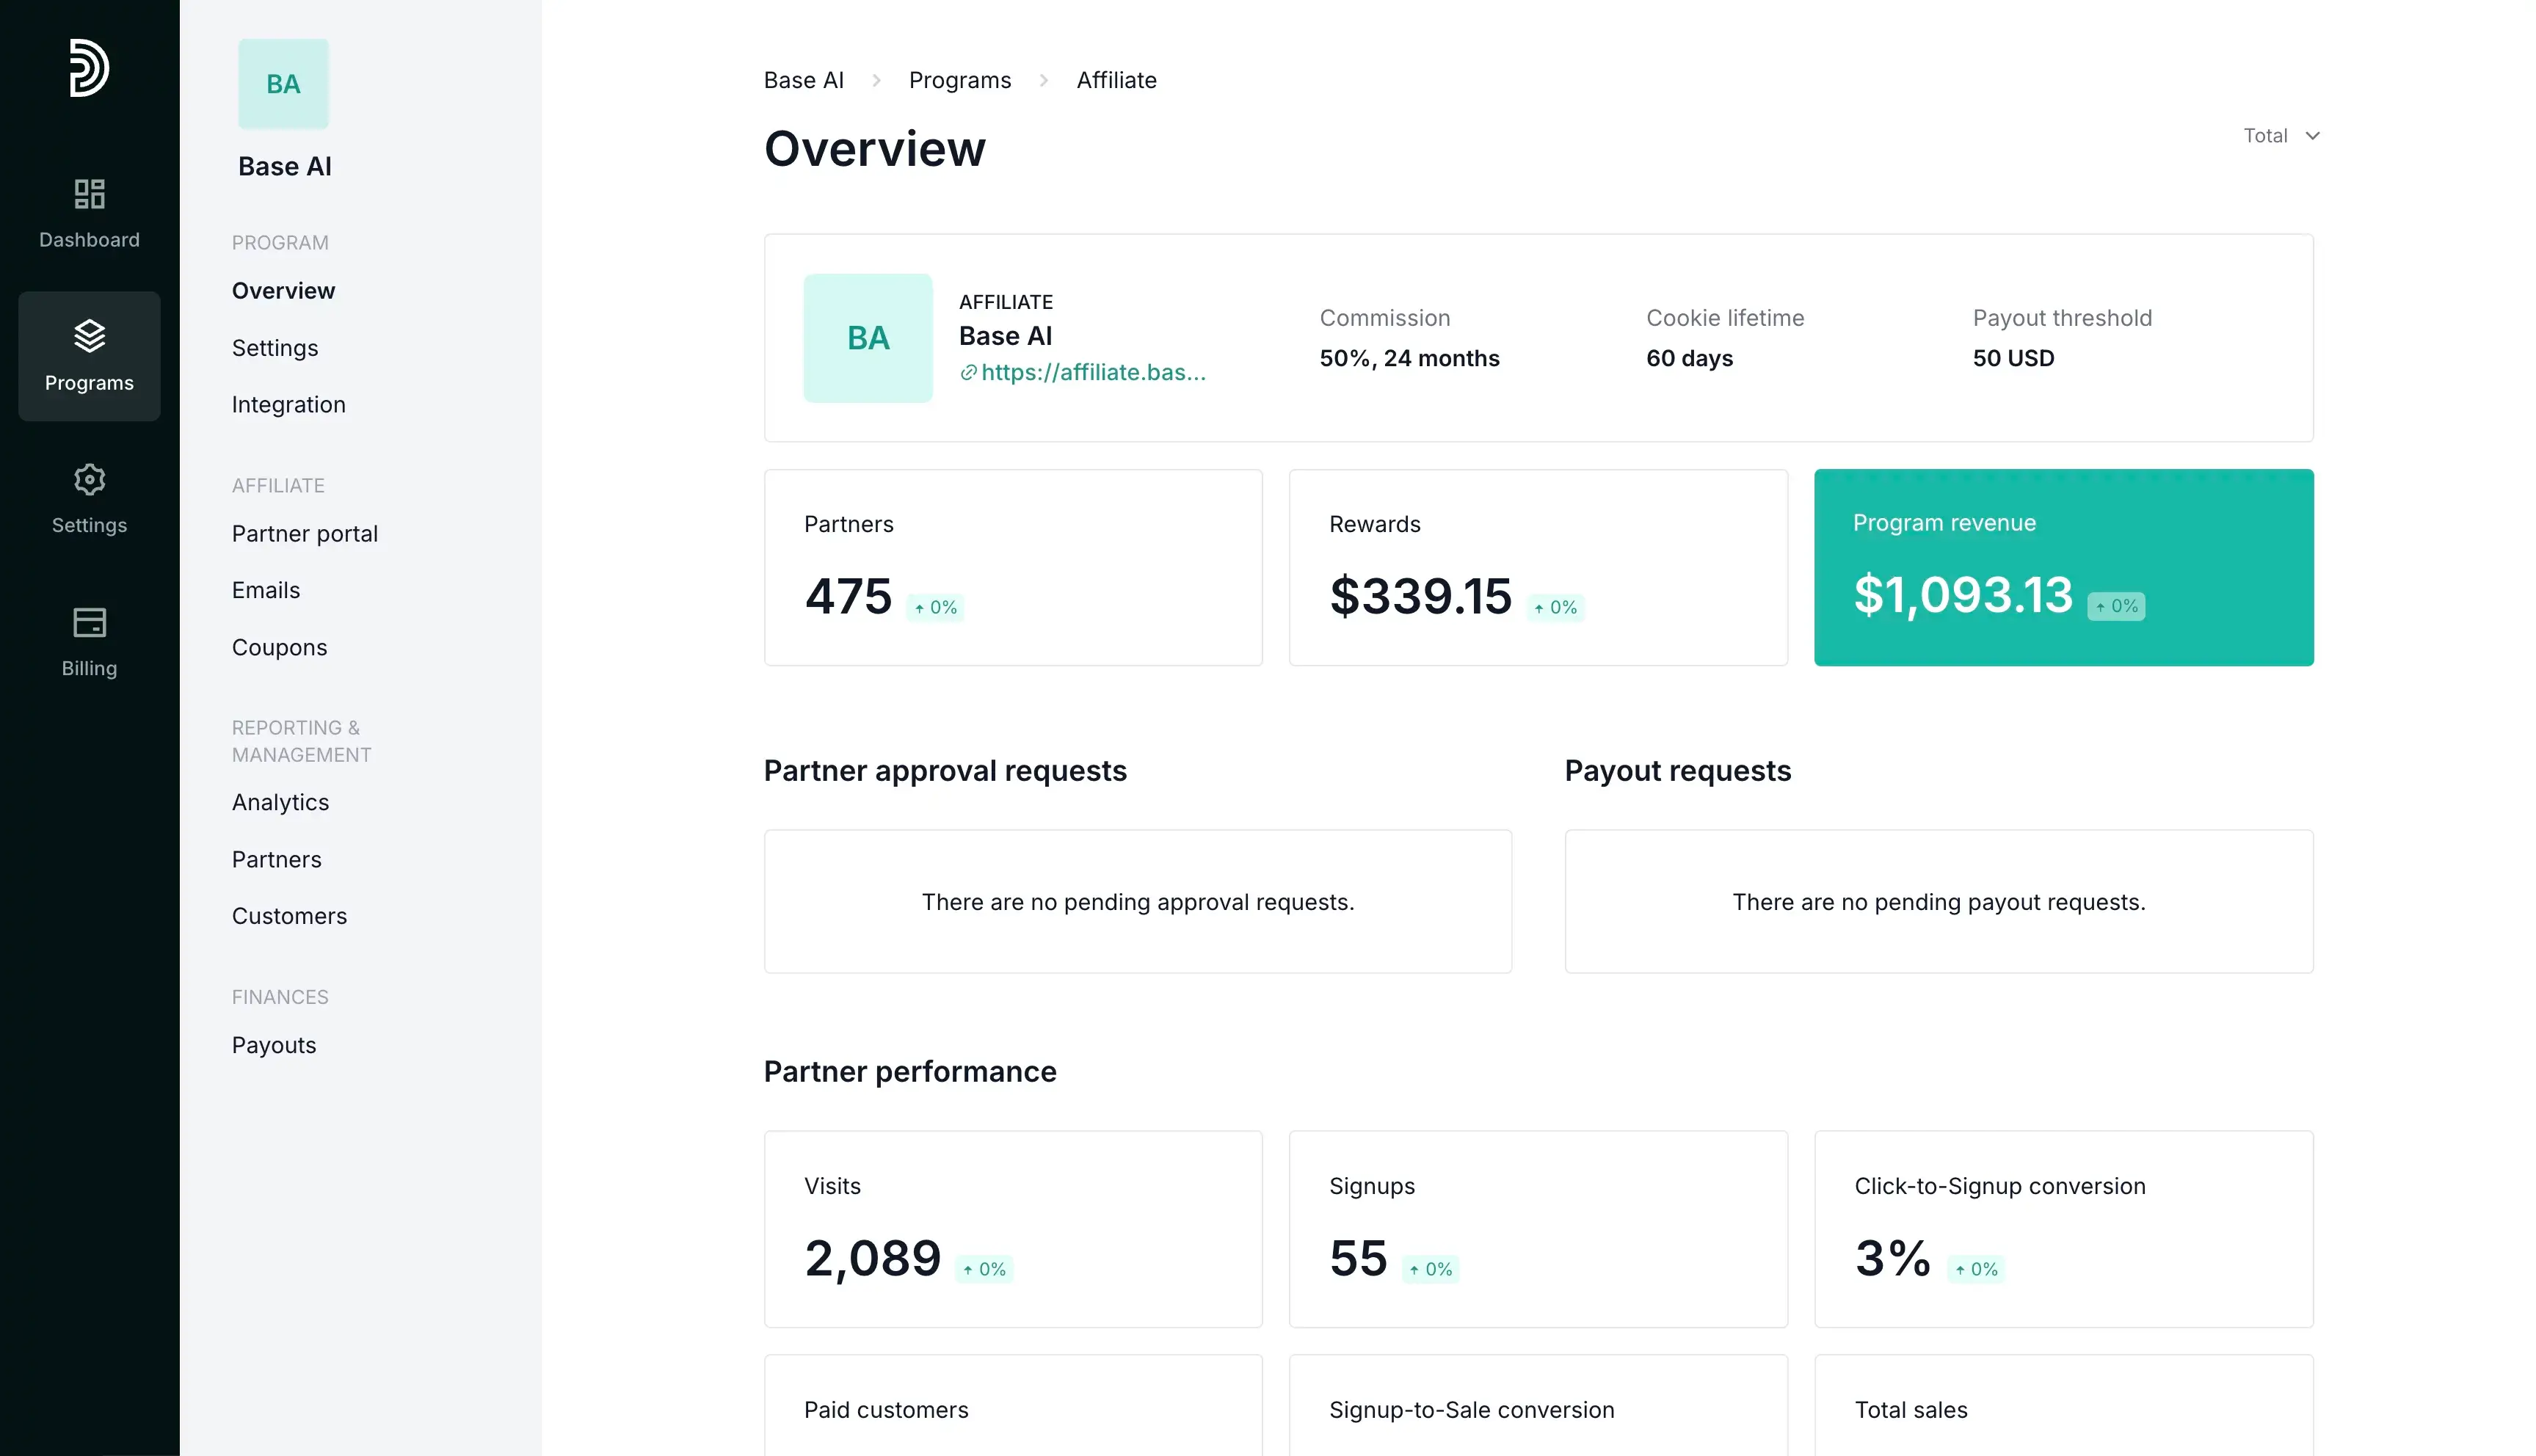
Task: Open Billing using the card icon
Action: [89, 640]
